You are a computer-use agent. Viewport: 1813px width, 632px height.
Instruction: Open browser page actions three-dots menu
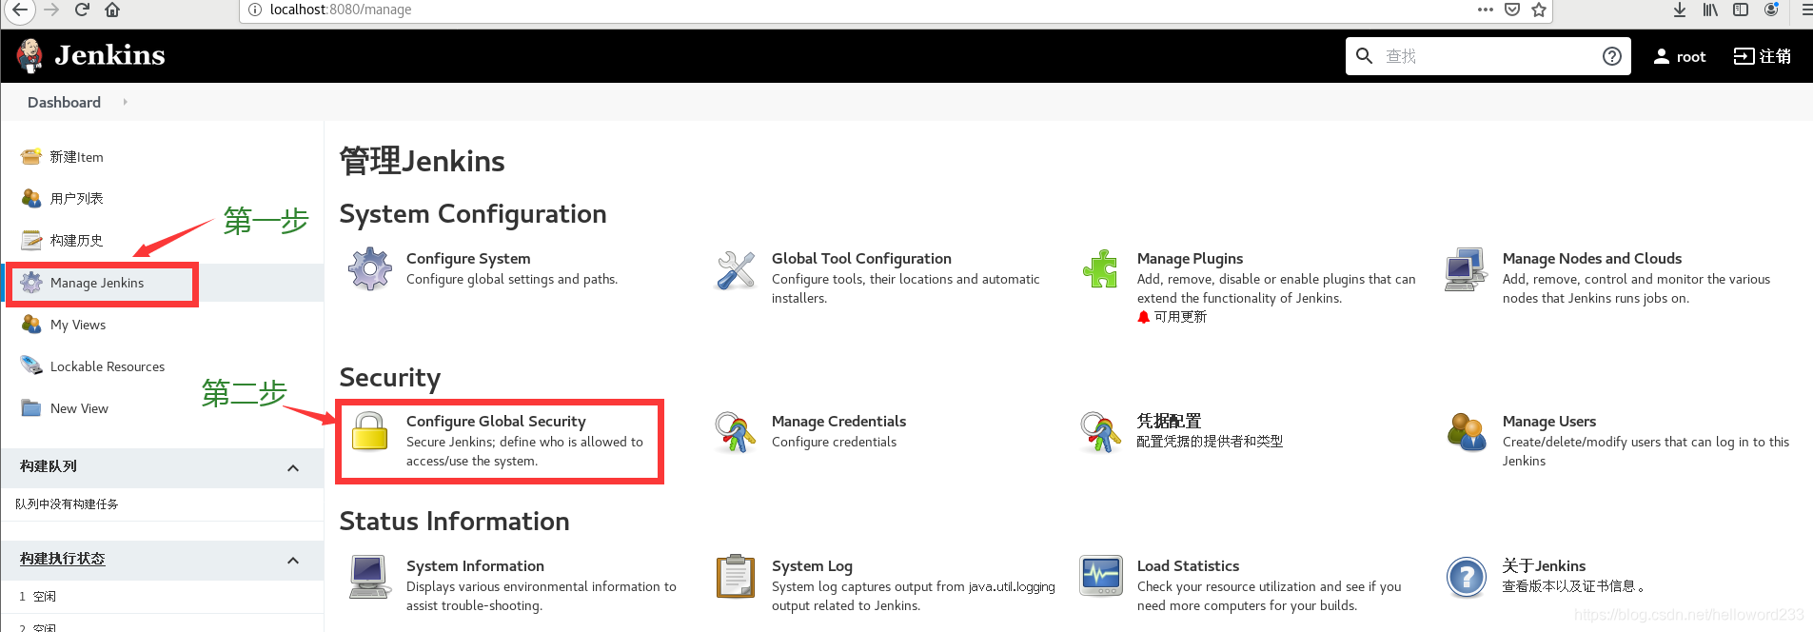[1486, 10]
